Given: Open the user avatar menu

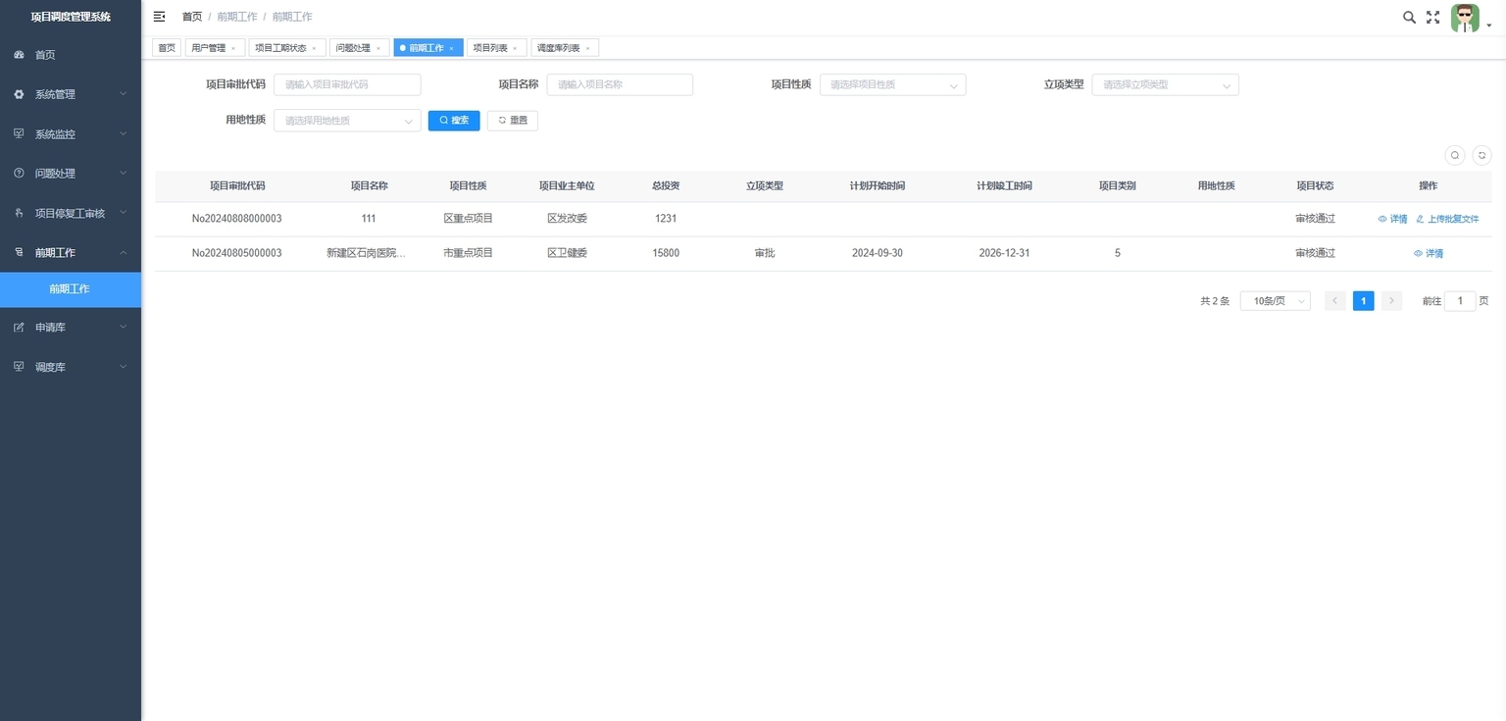Looking at the screenshot, I should point(1465,18).
